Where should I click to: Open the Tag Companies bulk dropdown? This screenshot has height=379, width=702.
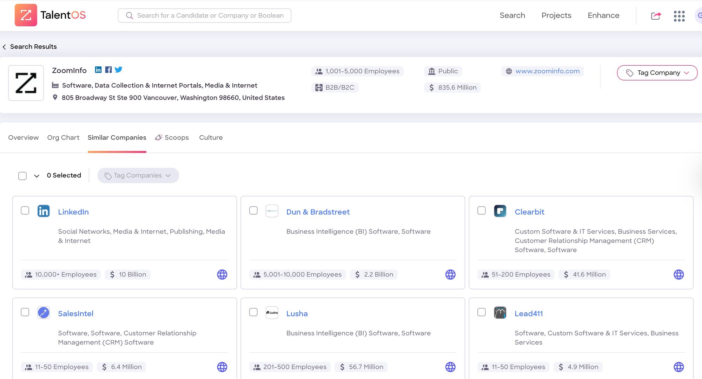point(138,176)
